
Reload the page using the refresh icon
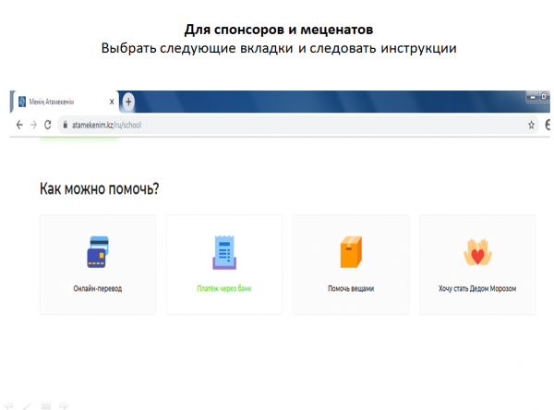click(x=48, y=124)
